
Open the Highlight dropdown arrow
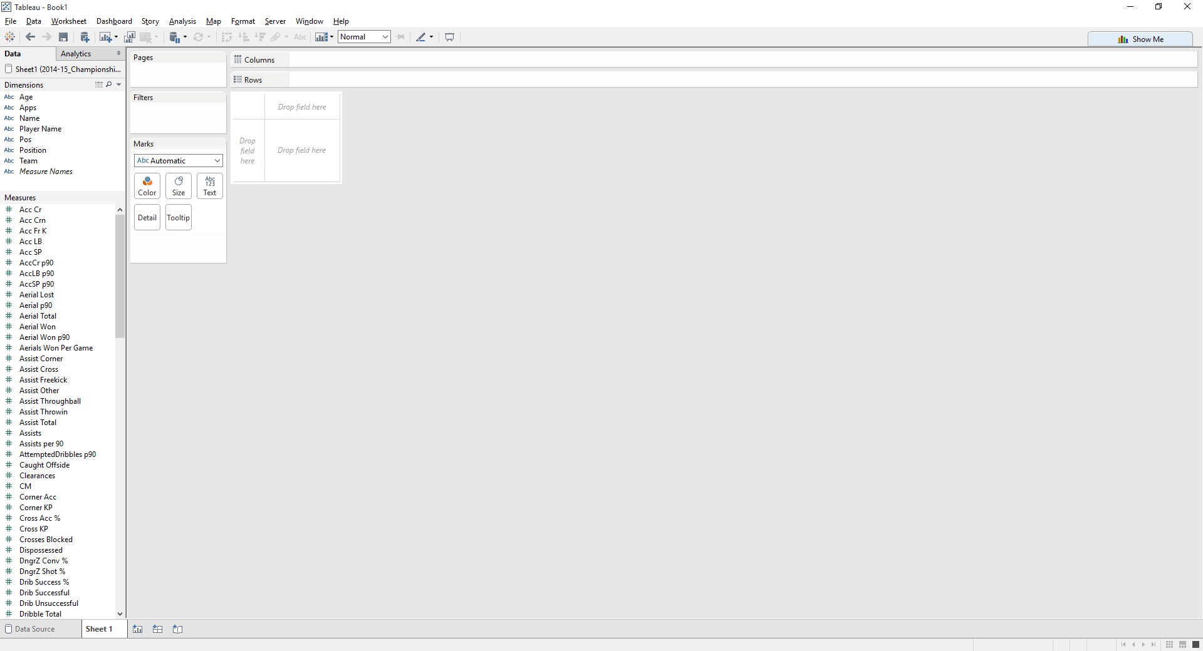click(431, 37)
